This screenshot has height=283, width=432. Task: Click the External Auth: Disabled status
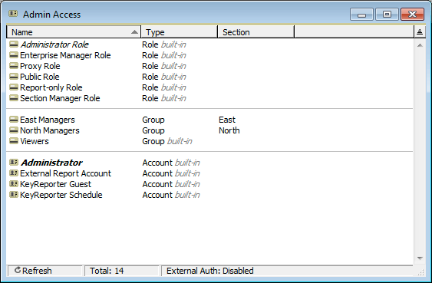point(210,271)
